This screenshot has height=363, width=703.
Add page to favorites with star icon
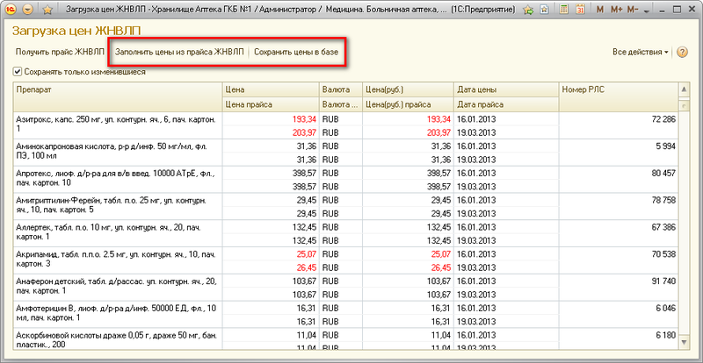coord(48,10)
